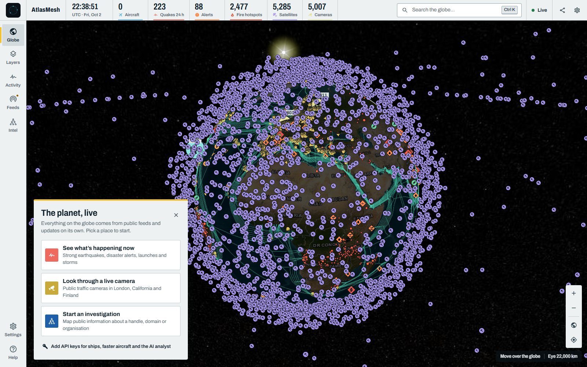Click the bright sun marker above globe
Viewport: 587px width, 367px height.
(284, 52)
